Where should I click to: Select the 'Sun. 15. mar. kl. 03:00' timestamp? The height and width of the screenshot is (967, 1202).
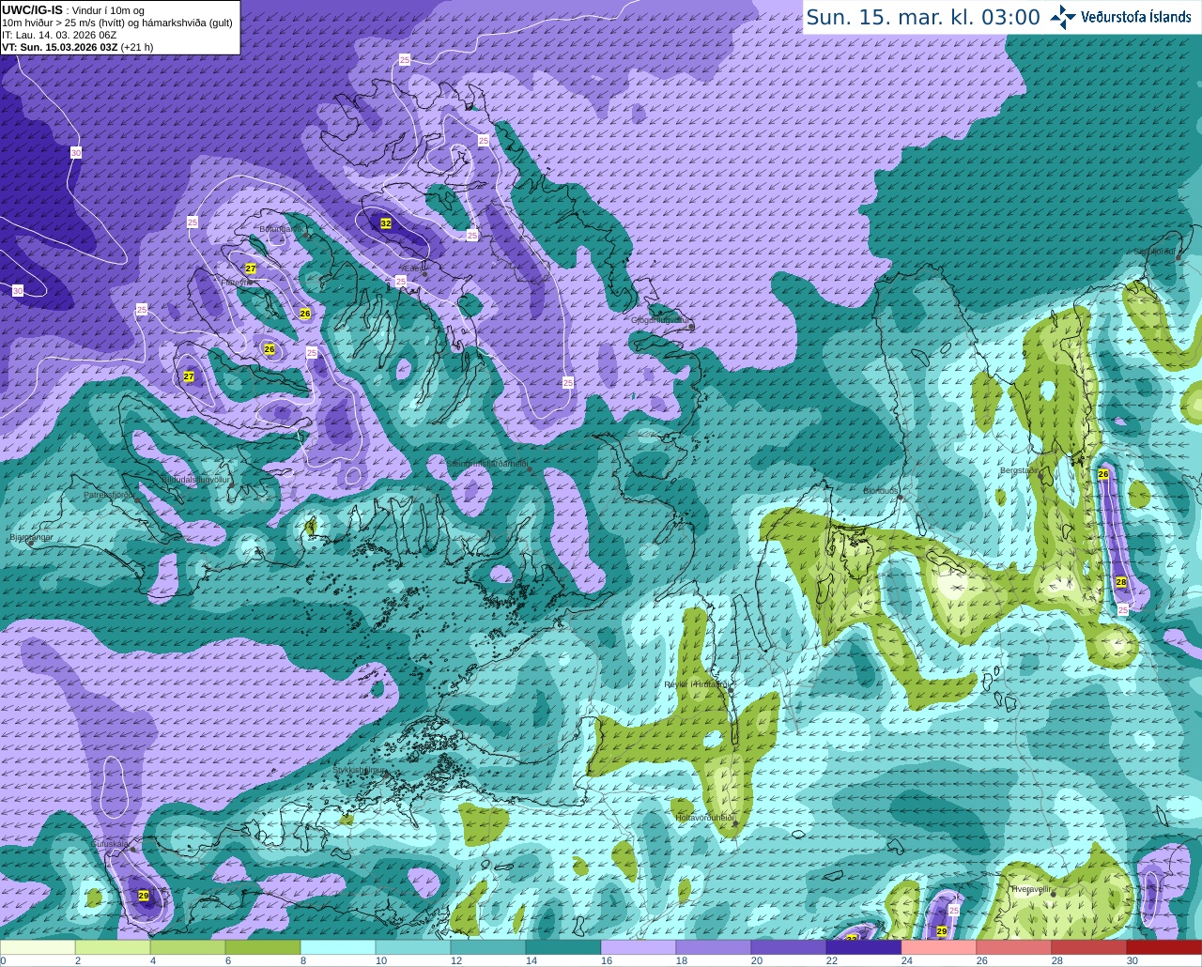point(923,17)
